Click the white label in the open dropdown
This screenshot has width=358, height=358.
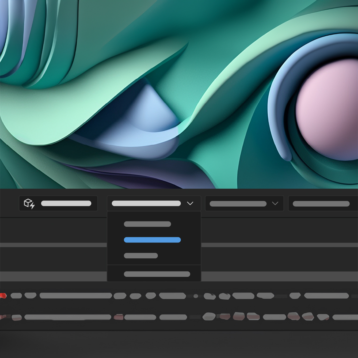[x=146, y=203]
